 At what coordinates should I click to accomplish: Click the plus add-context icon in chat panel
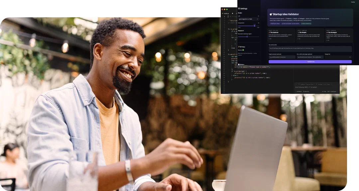(296, 85)
